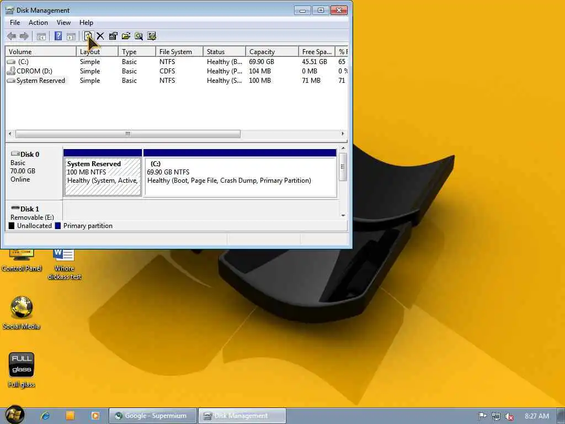Sort by the Volume column header
The width and height of the screenshot is (565, 424).
coord(41,51)
